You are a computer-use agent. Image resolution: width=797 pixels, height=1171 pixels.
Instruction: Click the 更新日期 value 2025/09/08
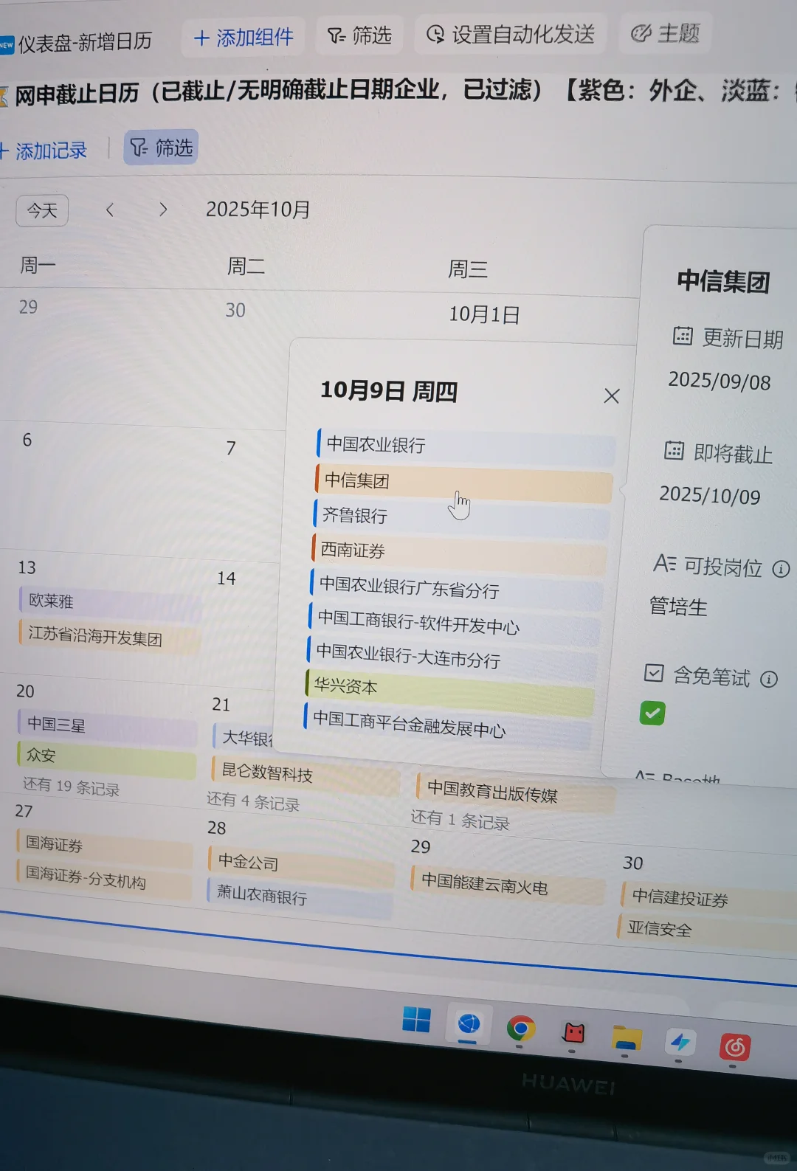(720, 381)
